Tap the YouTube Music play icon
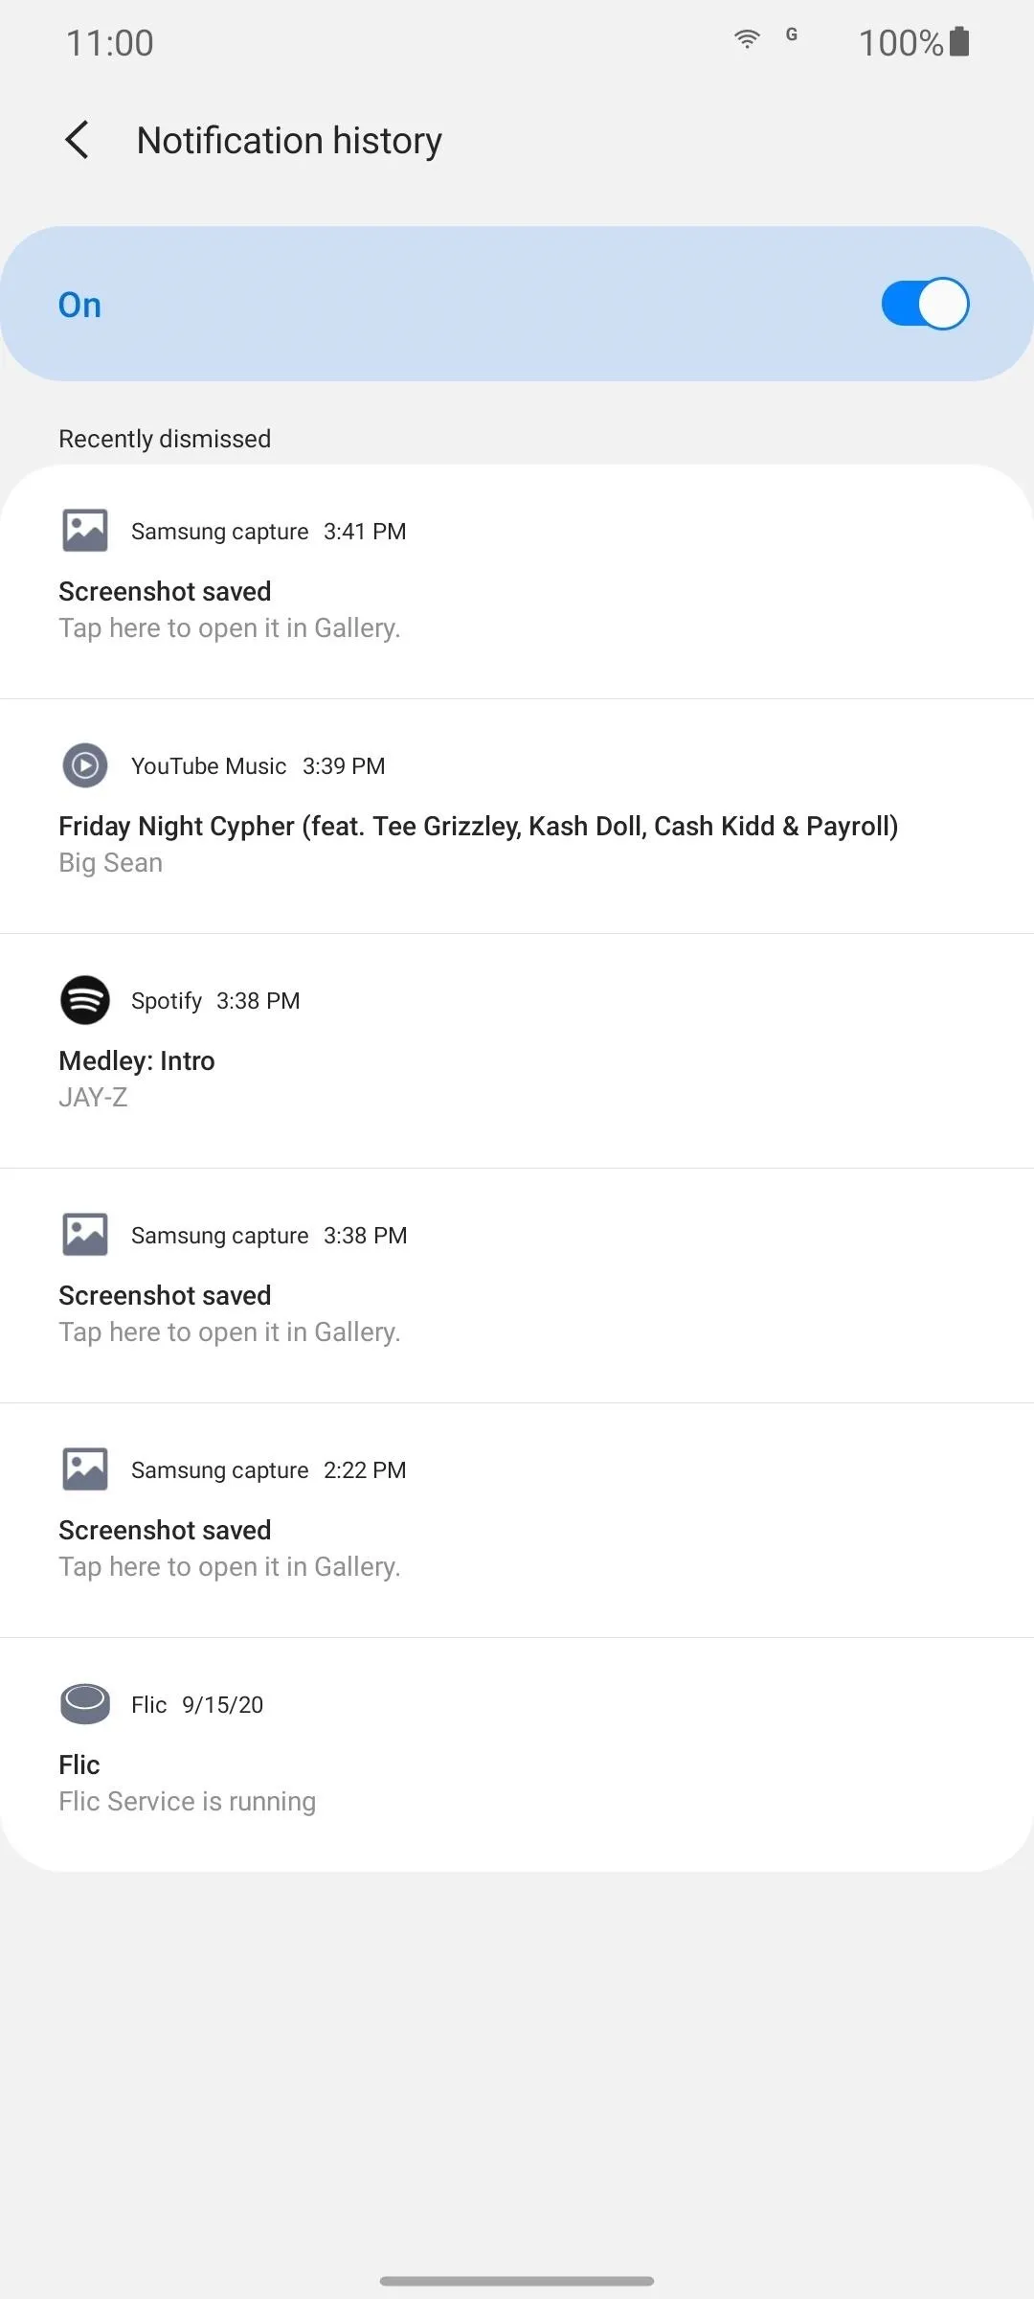 point(85,765)
